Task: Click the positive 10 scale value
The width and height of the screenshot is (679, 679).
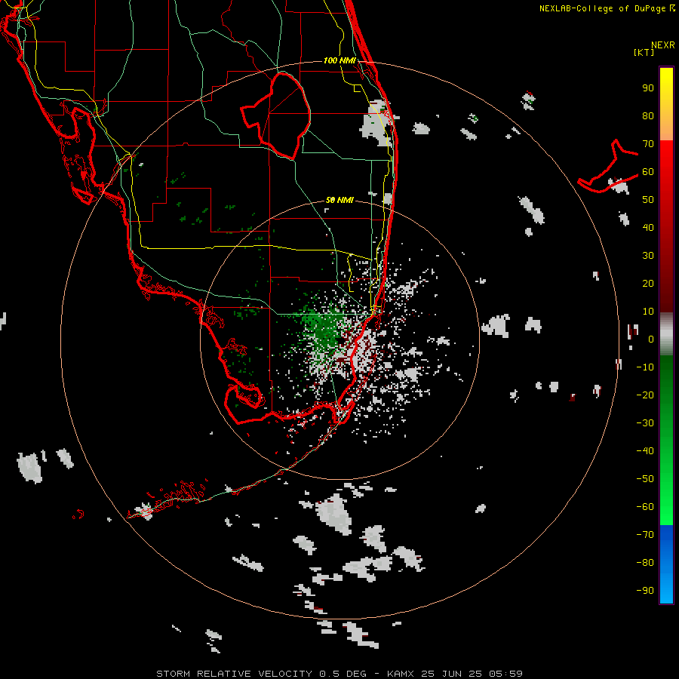Action: (648, 312)
